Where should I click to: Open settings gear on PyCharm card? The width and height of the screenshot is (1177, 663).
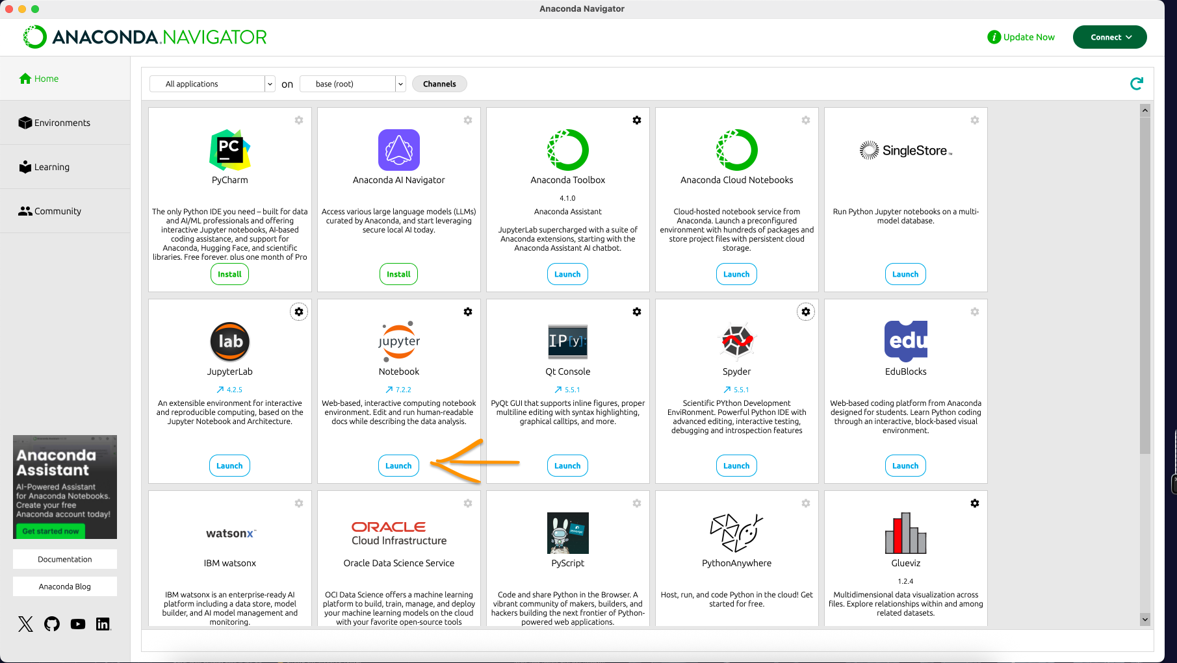[x=299, y=120]
